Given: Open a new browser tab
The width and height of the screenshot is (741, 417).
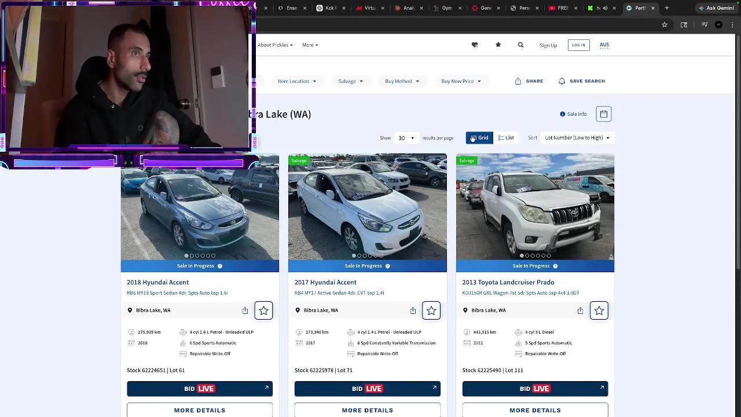Looking at the screenshot, I should 667,8.
